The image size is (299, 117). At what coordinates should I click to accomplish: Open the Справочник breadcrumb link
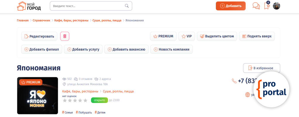pyautogui.click(x=41, y=20)
